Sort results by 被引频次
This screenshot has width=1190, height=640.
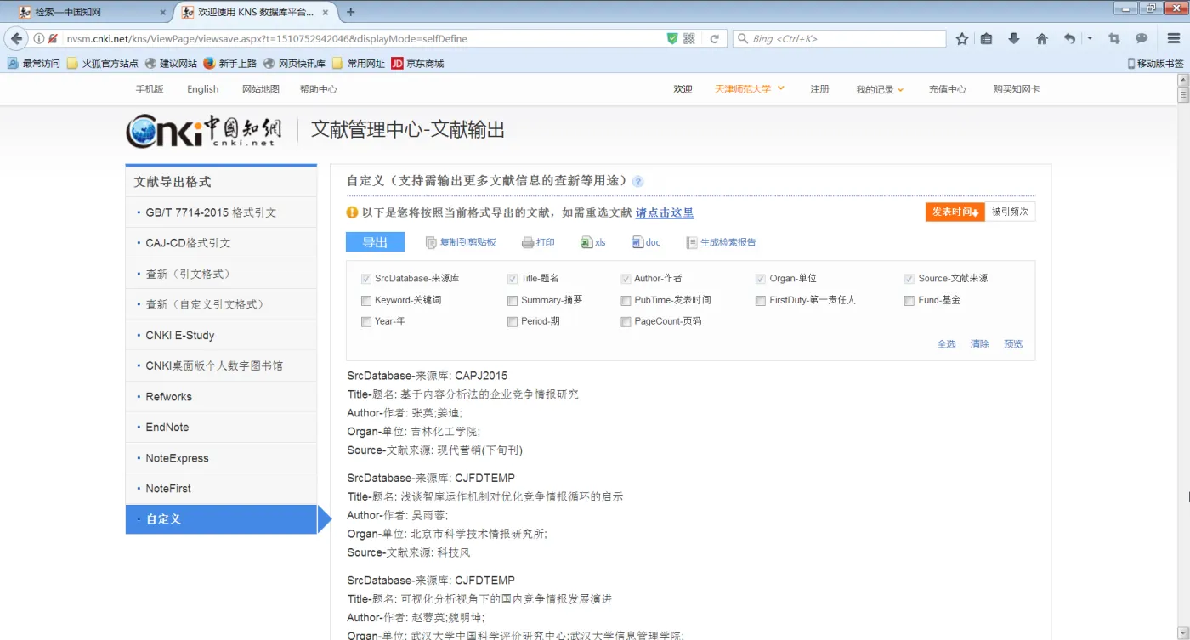(x=1010, y=212)
